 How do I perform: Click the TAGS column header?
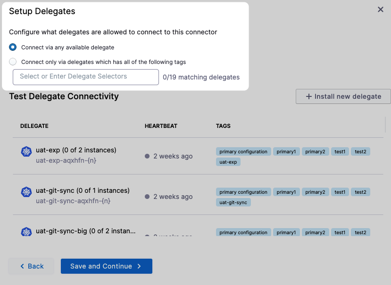pos(223,126)
